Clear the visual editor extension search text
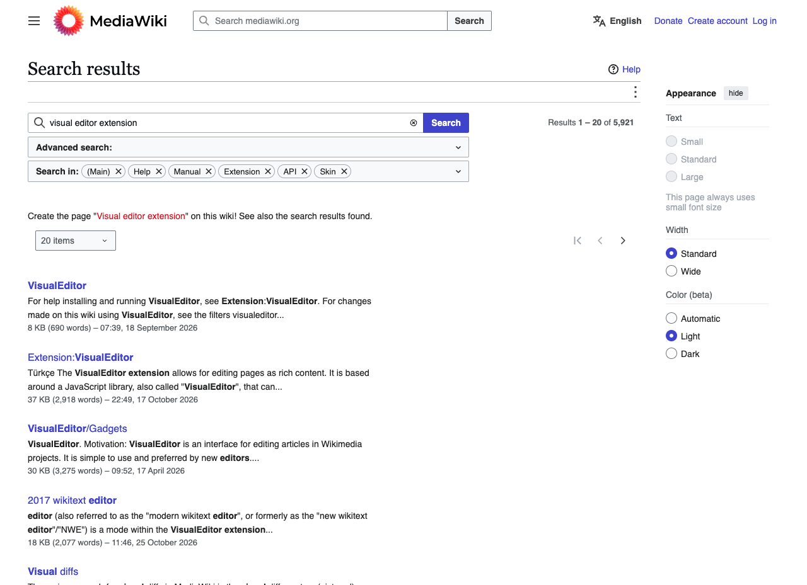Screen dimensions: 807x585 [414, 123]
